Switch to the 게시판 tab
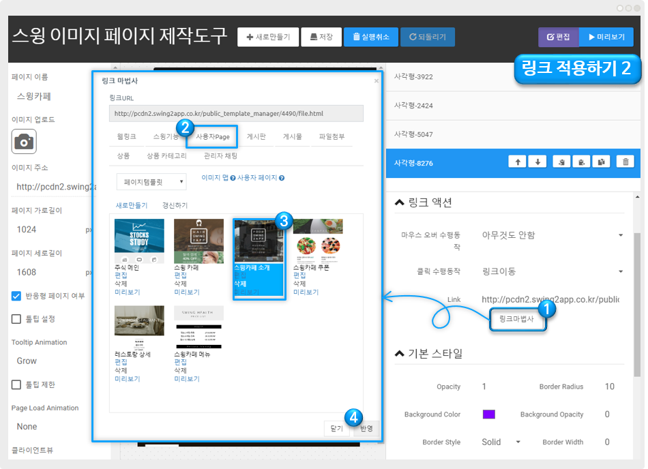Screen dimensions: 648x469 (256, 136)
